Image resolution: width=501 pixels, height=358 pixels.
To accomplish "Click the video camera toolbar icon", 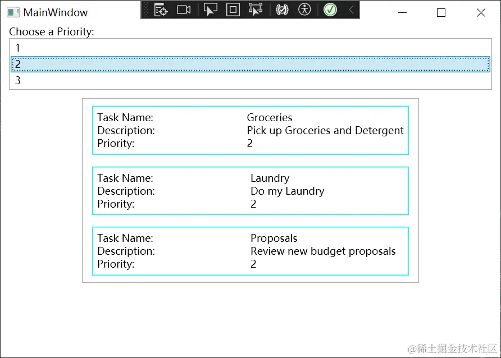I will pyautogui.click(x=184, y=10).
